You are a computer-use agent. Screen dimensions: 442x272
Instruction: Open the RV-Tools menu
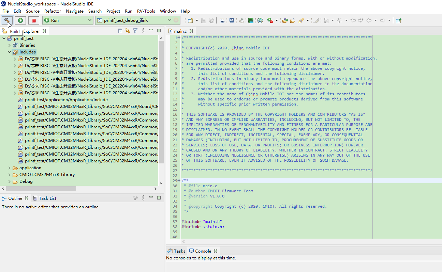pyautogui.click(x=146, y=11)
